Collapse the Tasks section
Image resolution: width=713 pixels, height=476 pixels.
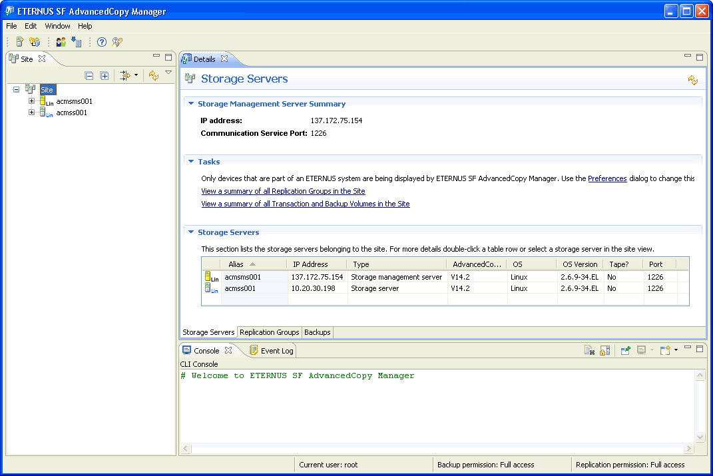point(191,161)
